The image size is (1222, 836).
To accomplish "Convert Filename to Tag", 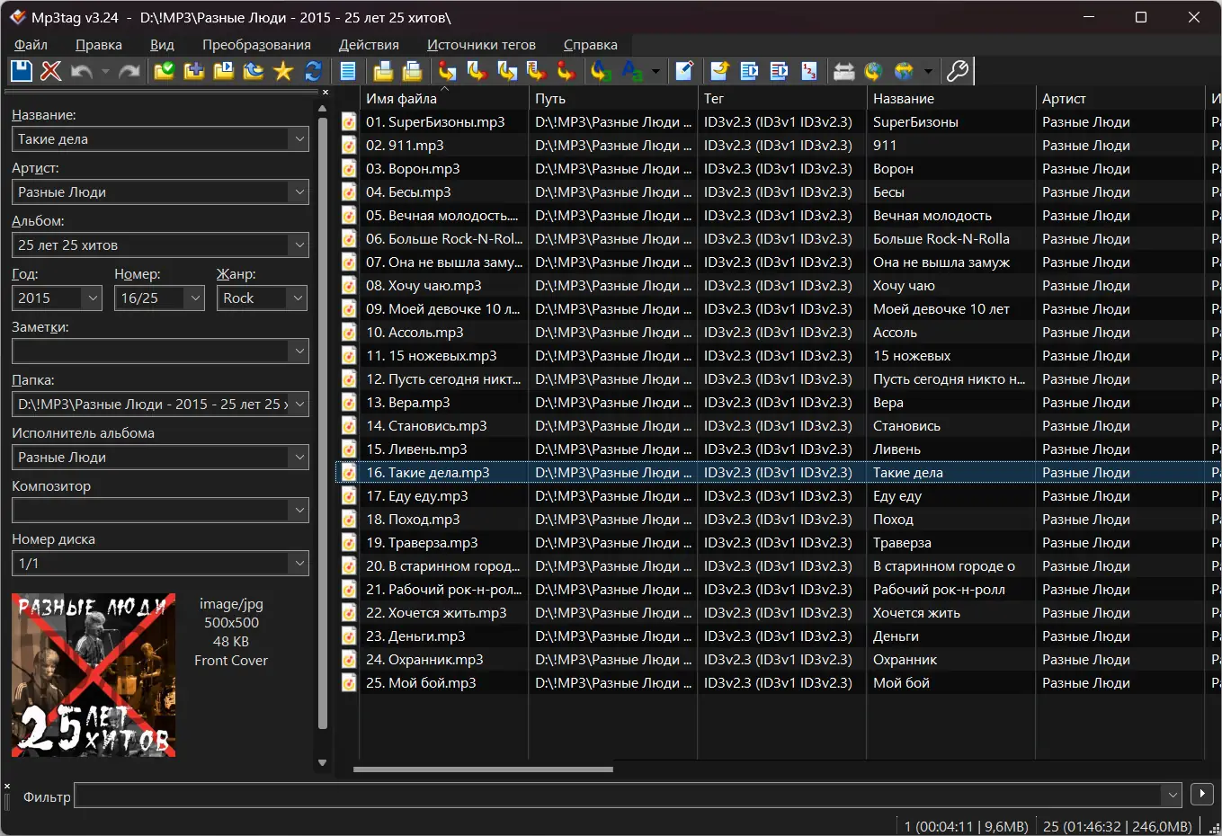I will tap(477, 71).
